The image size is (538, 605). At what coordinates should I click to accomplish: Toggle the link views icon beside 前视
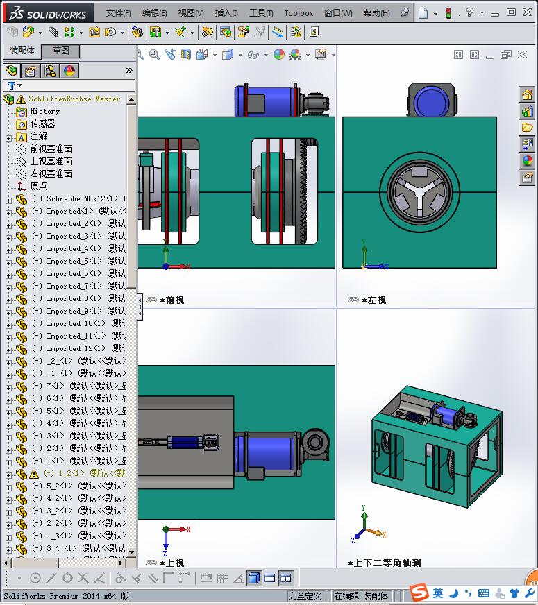[151, 300]
